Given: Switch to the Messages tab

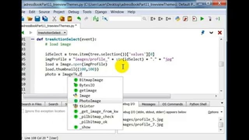Looking at the screenshot, I should click(149, 104).
